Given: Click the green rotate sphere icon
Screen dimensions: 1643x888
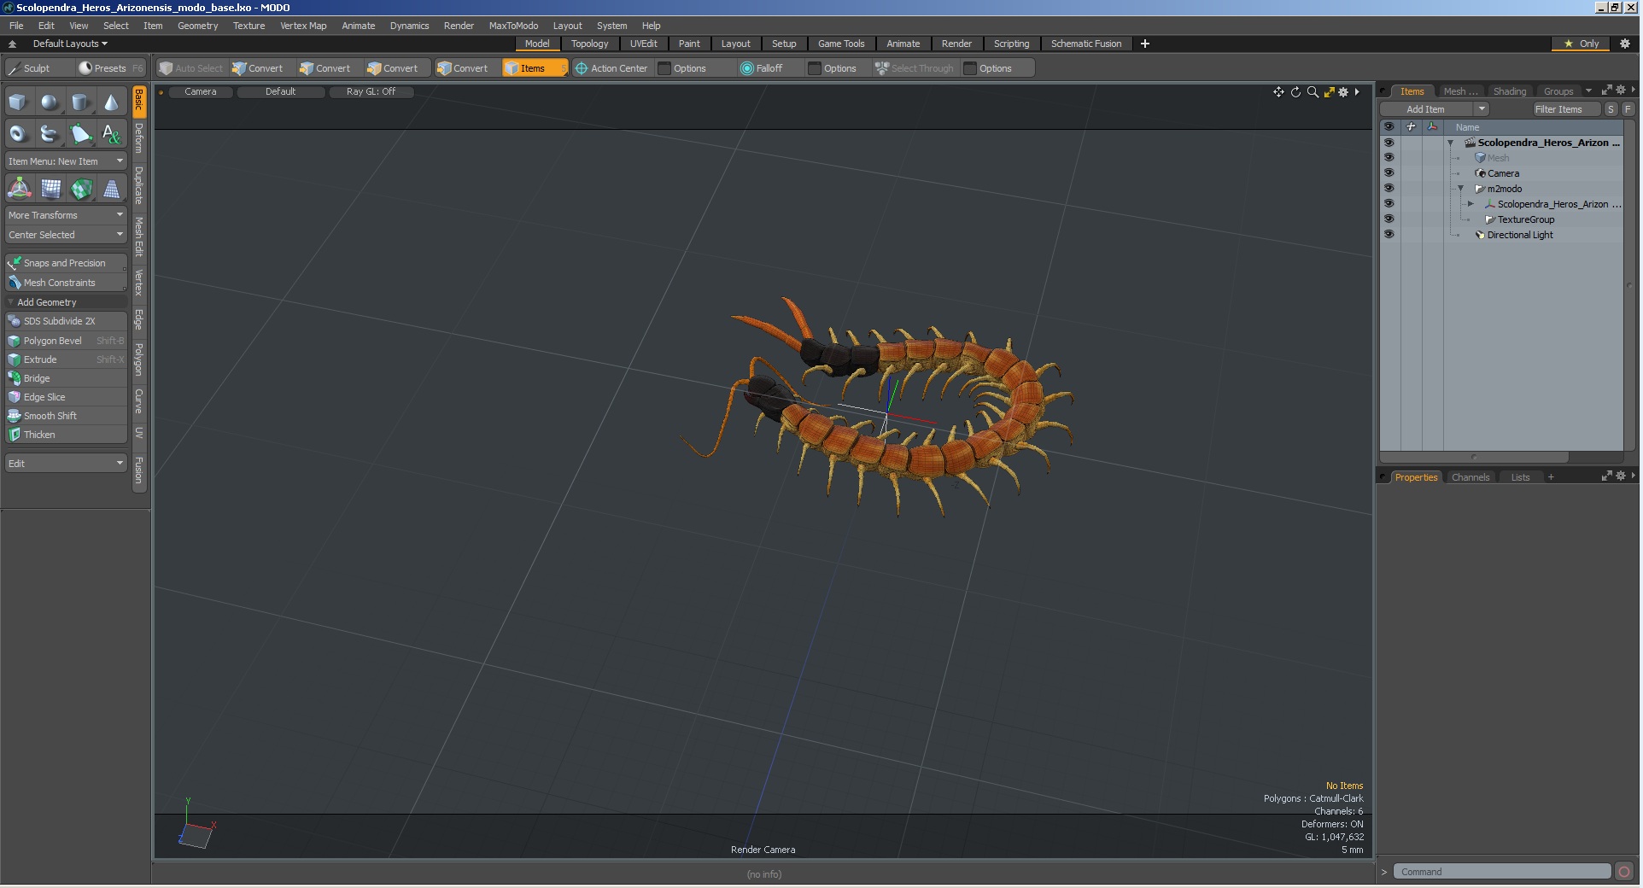Looking at the screenshot, I should [81, 189].
